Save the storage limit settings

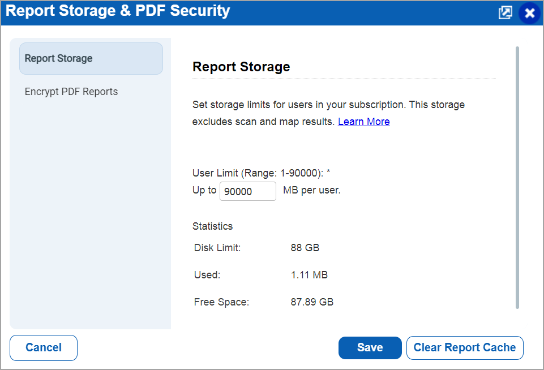point(370,347)
